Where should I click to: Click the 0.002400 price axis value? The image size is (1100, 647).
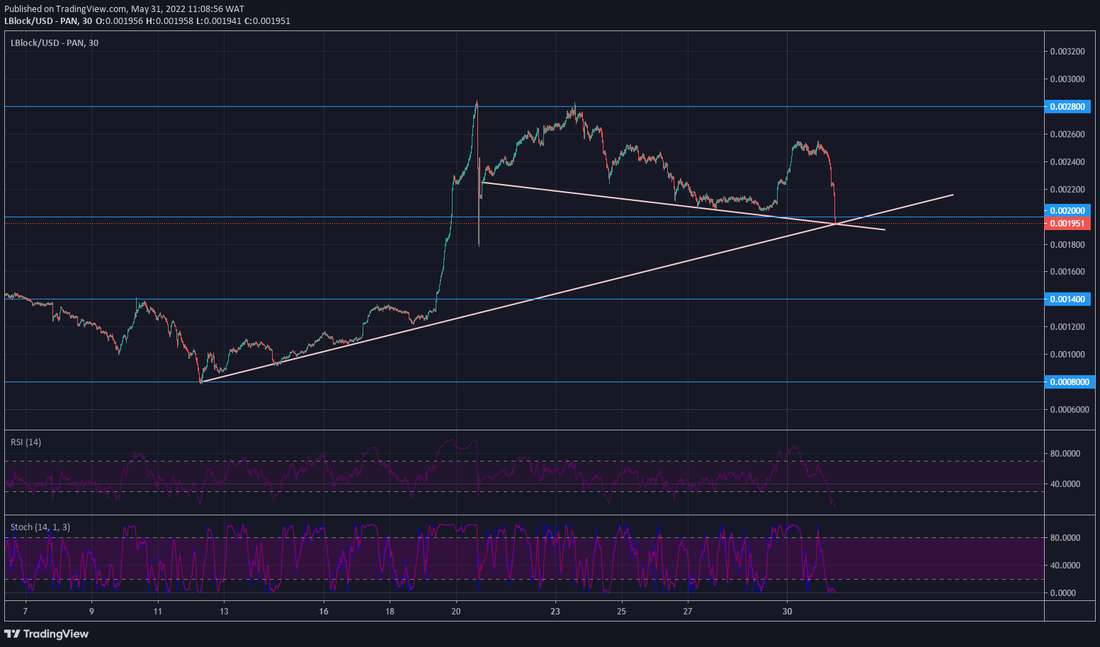point(1067,162)
